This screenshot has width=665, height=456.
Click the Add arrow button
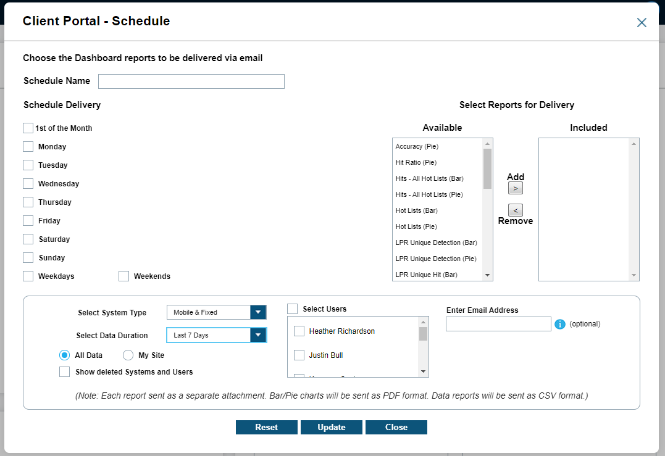(516, 188)
